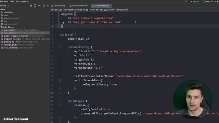
Task: Click minifyEnabled true on line 24
Action: click(x=95, y=109)
